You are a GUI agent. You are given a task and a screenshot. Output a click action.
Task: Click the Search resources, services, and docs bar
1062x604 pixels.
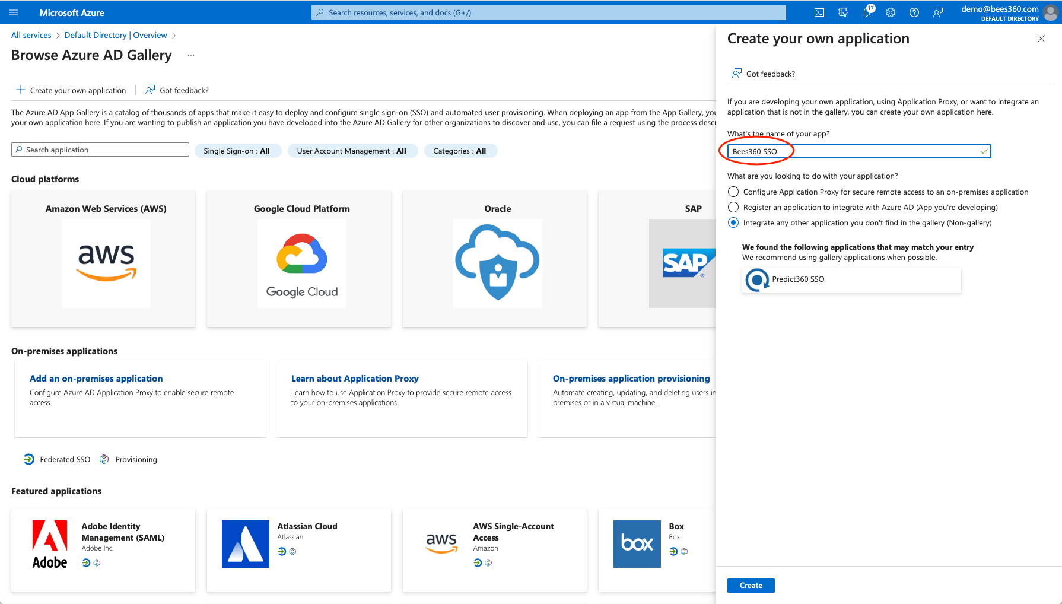click(x=549, y=12)
